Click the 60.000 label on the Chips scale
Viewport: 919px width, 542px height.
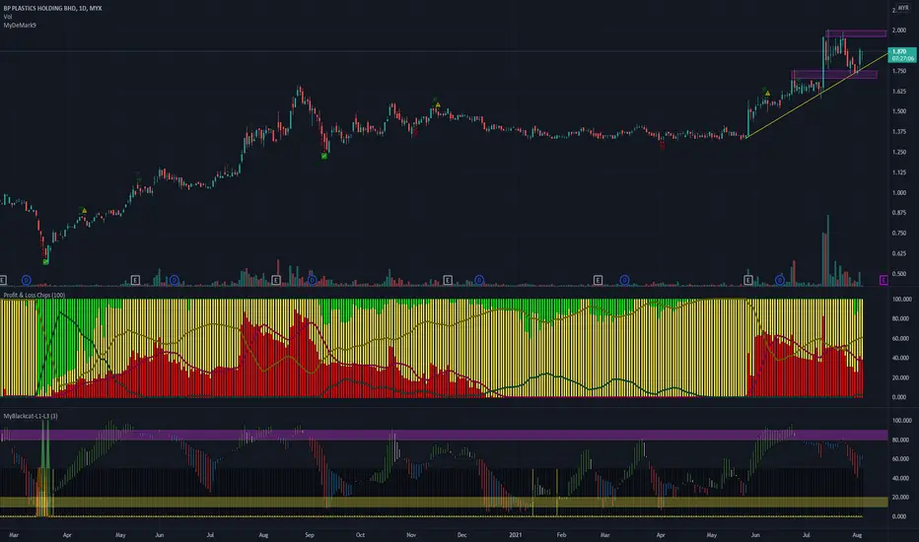pyautogui.click(x=901, y=338)
